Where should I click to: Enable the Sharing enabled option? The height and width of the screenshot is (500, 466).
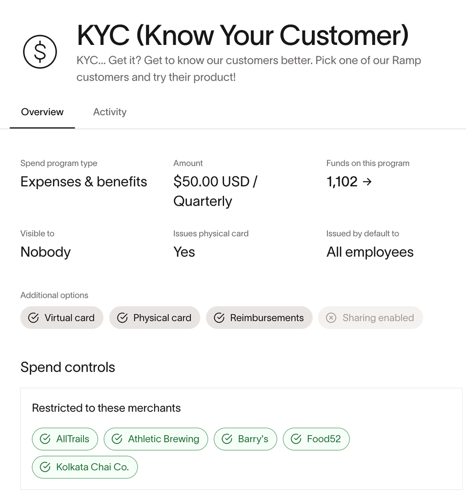(370, 317)
